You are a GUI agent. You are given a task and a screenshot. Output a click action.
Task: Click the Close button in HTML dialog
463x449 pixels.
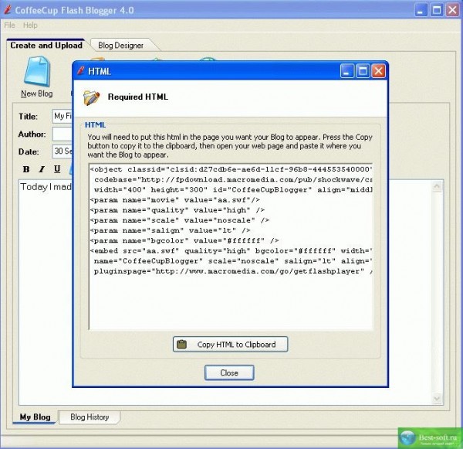229,372
